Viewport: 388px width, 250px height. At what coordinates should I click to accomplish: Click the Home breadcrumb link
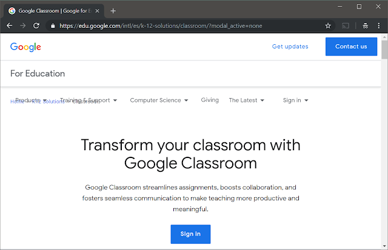(17, 102)
